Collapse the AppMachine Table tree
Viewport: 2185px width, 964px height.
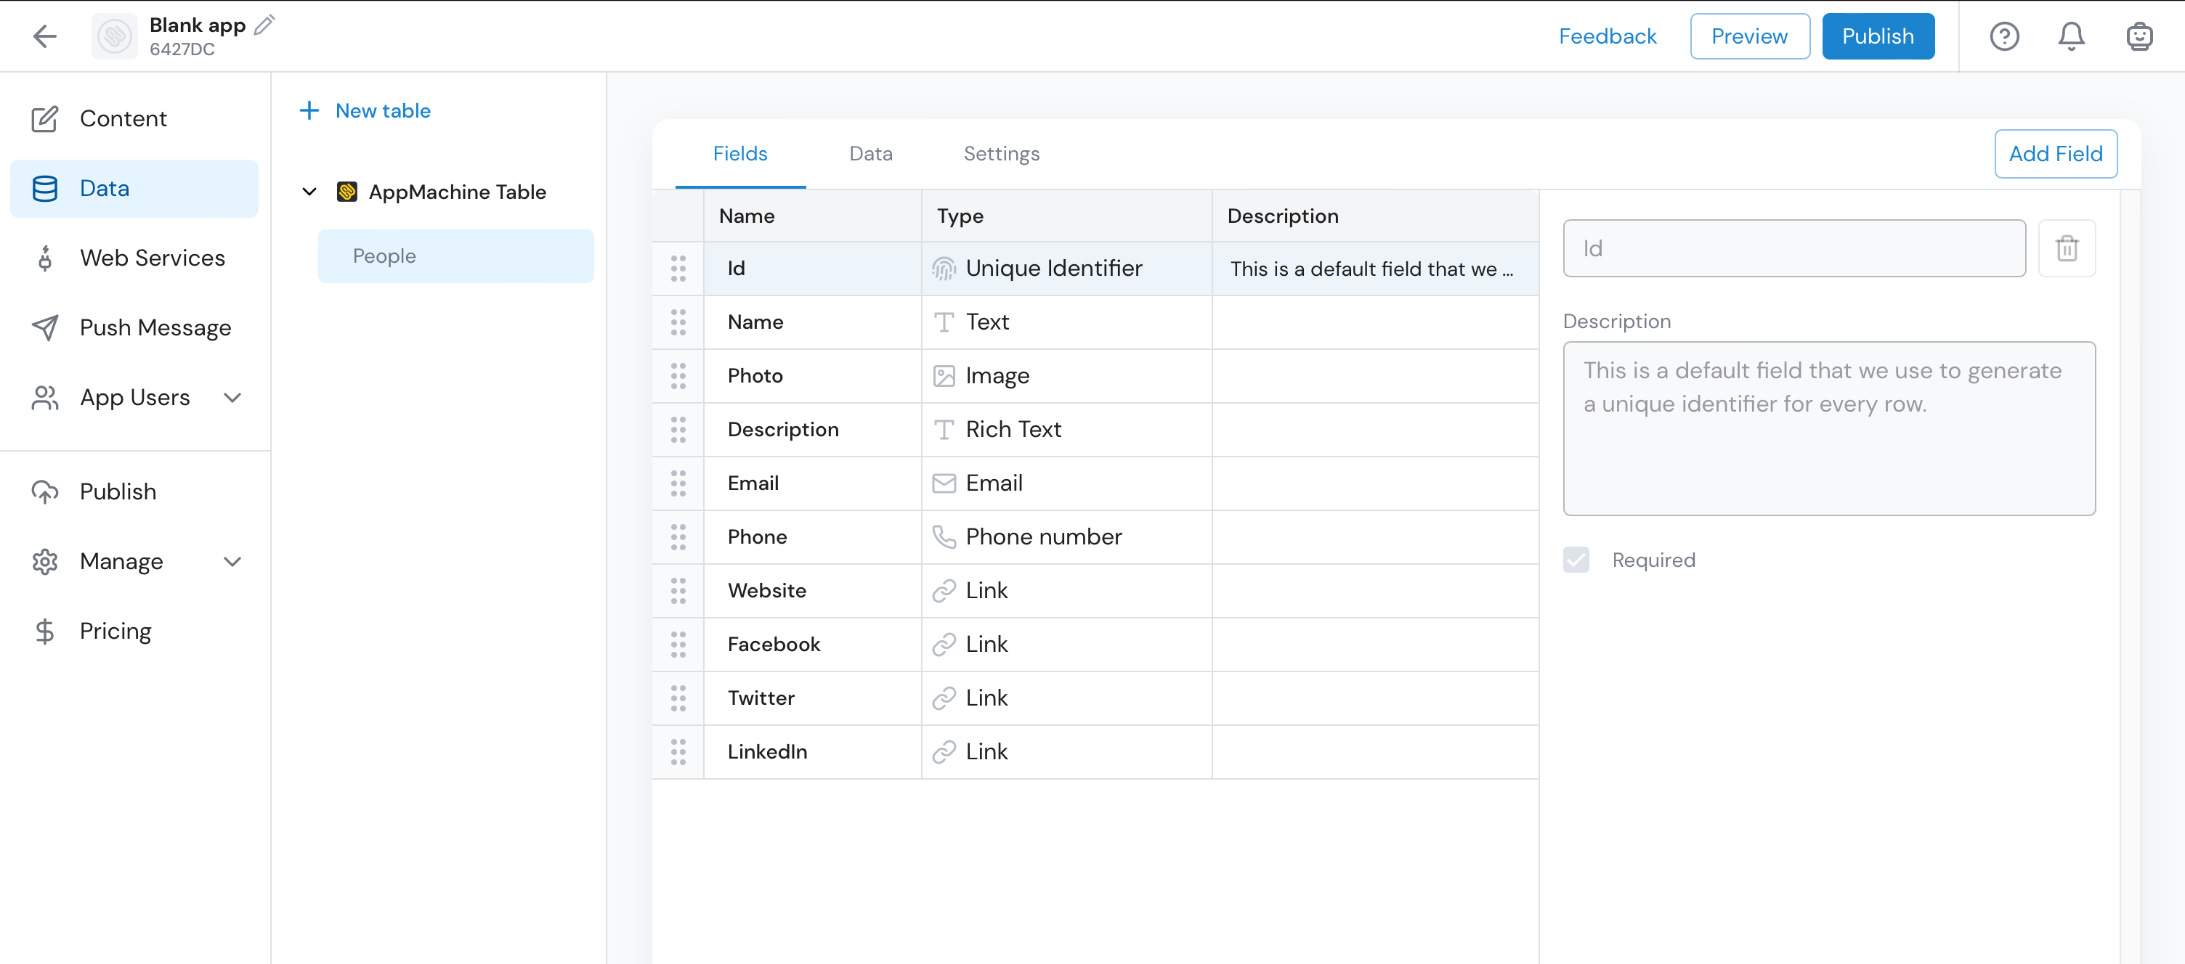click(x=309, y=192)
